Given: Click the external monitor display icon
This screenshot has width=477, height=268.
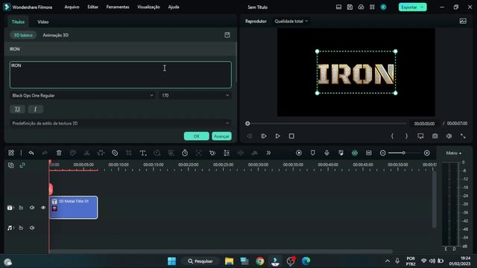Looking at the screenshot, I should pyautogui.click(x=420, y=136).
